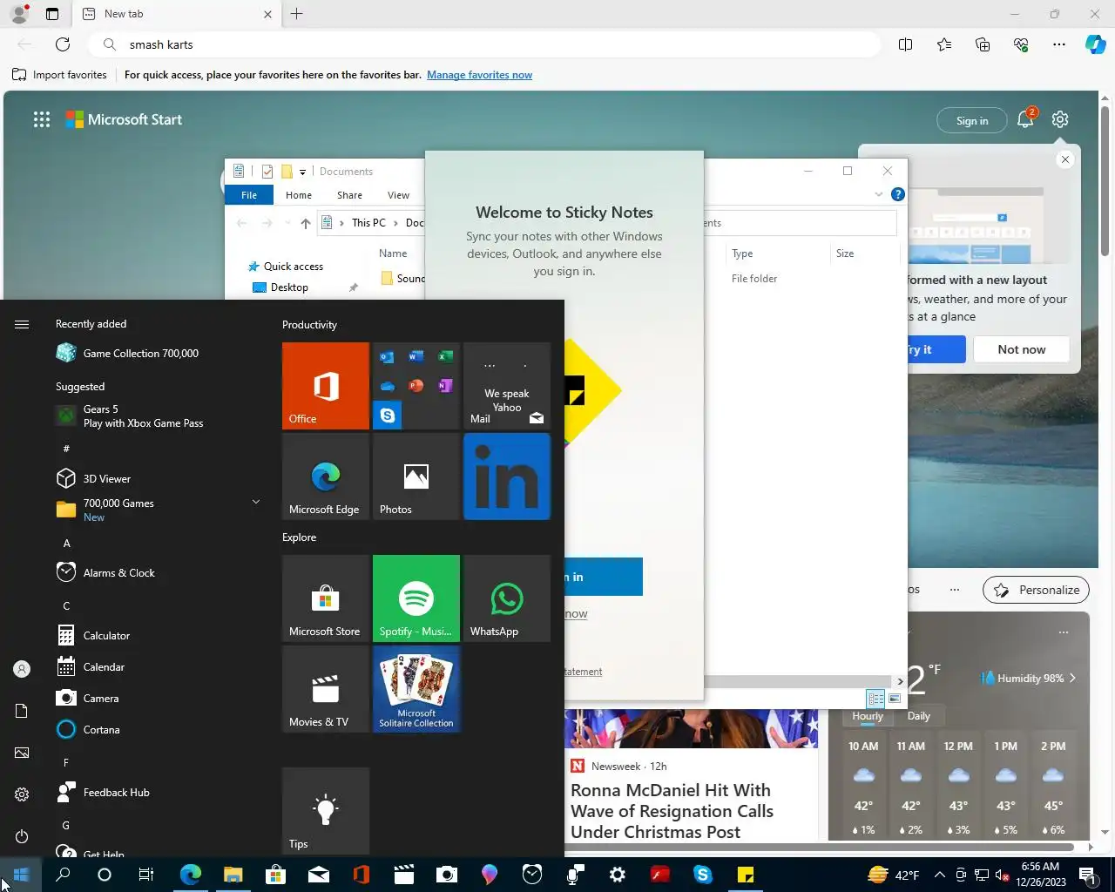The height and width of the screenshot is (892, 1115).
Task: Open Edge split screen icon
Action: [x=905, y=44]
